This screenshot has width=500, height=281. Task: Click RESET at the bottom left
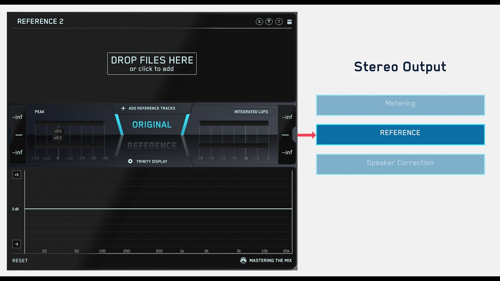[x=20, y=261]
